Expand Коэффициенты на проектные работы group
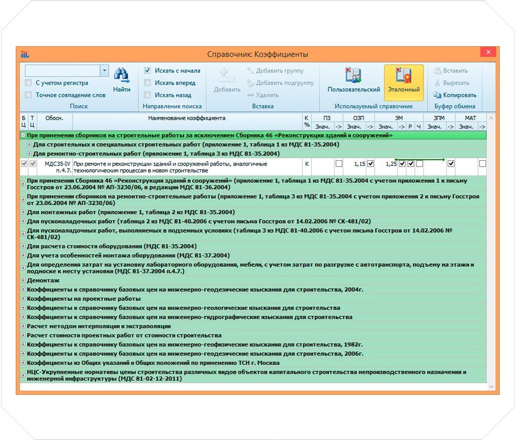The image size is (516, 440). (23, 299)
